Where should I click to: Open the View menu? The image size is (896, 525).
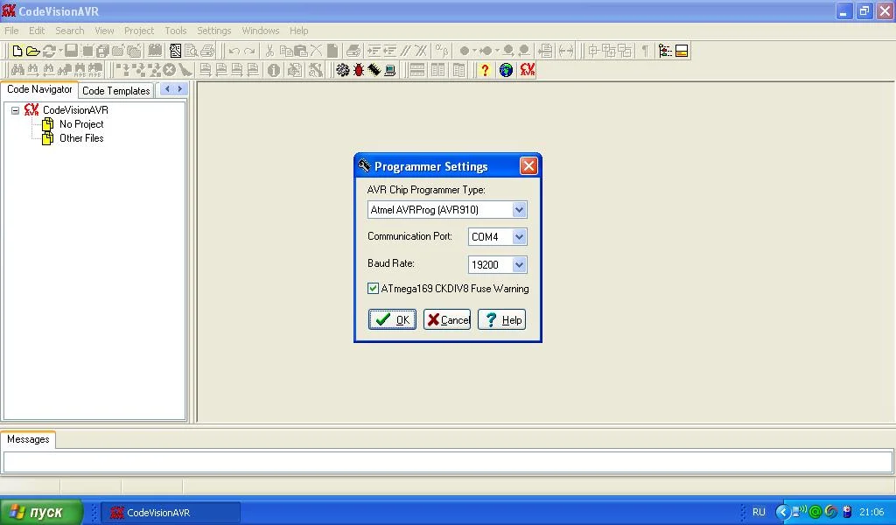(x=104, y=31)
